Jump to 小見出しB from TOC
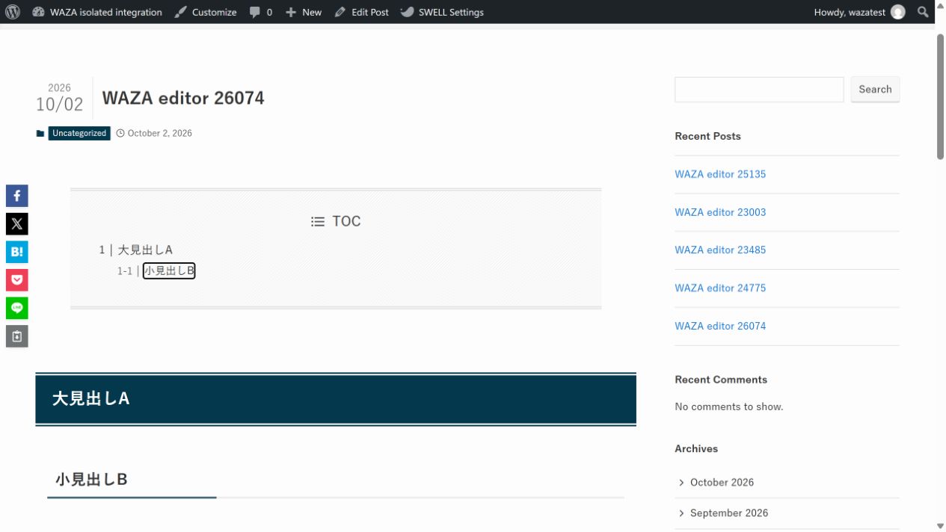The width and height of the screenshot is (946, 532). pyautogui.click(x=169, y=270)
